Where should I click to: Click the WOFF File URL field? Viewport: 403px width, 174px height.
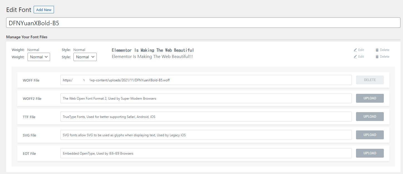tap(206, 80)
